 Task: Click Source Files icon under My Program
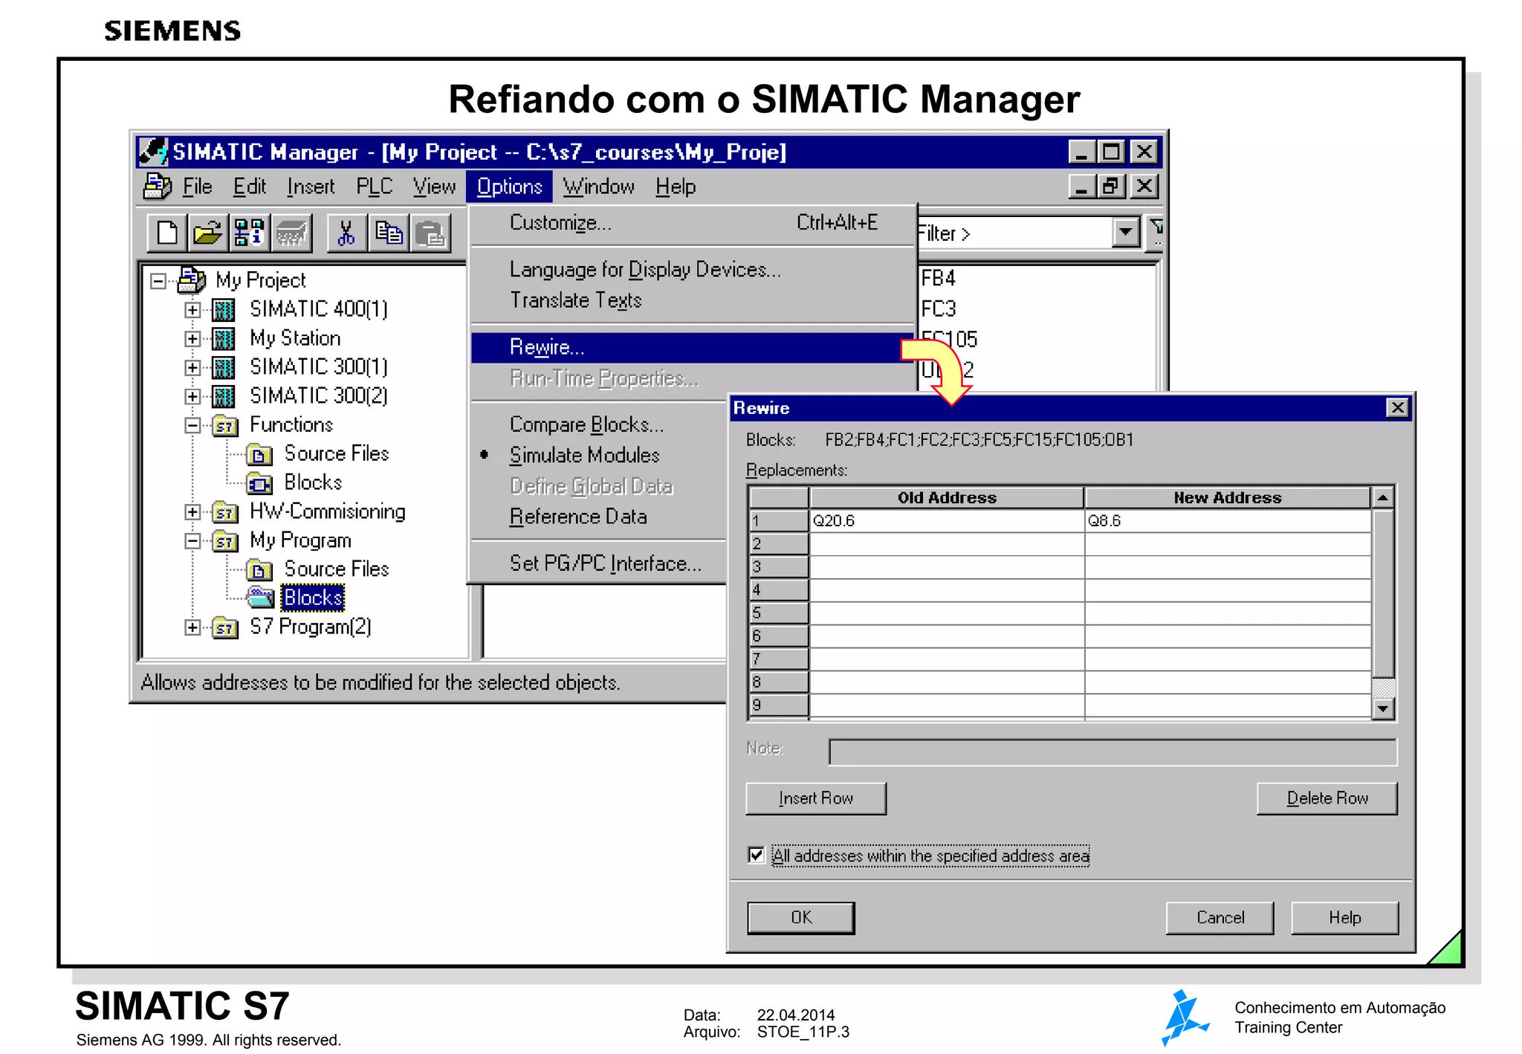259,570
